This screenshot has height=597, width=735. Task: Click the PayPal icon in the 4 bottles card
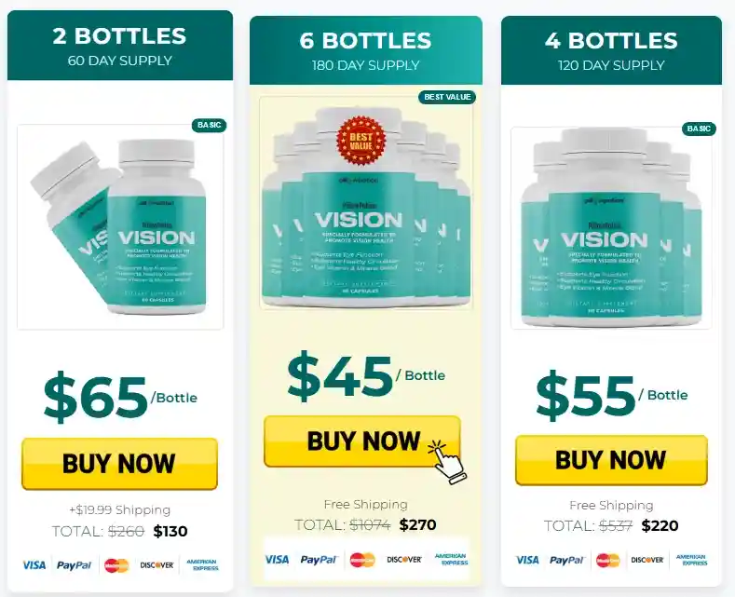click(566, 560)
